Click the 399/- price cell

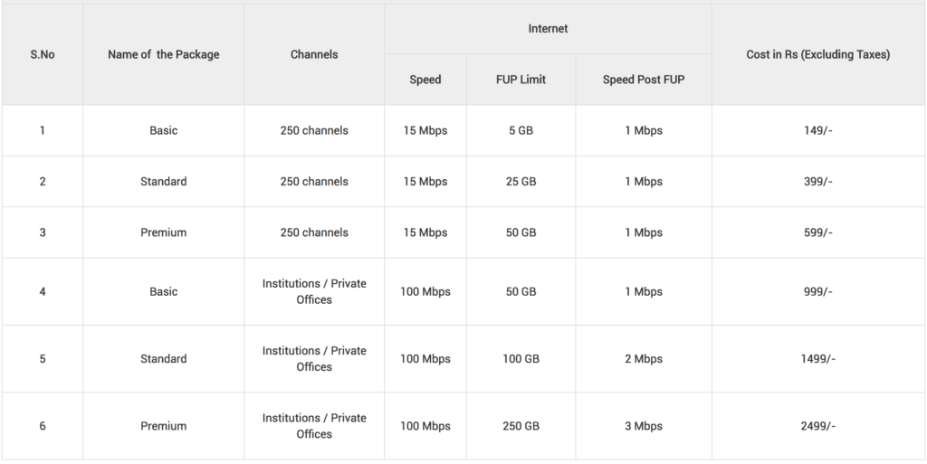(818, 181)
